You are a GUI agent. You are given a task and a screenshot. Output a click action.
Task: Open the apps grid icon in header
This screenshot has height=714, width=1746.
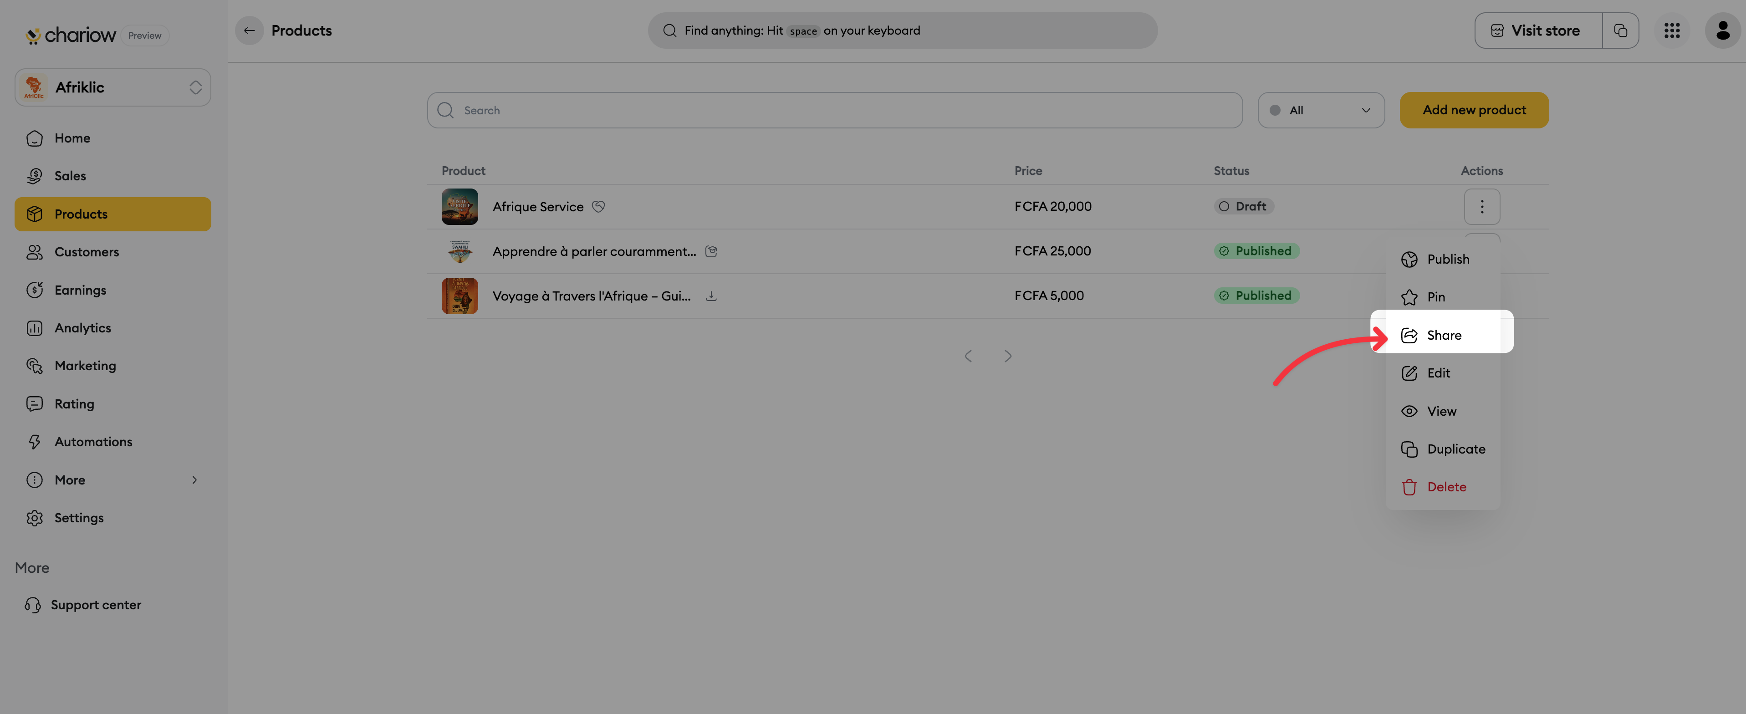(1671, 31)
